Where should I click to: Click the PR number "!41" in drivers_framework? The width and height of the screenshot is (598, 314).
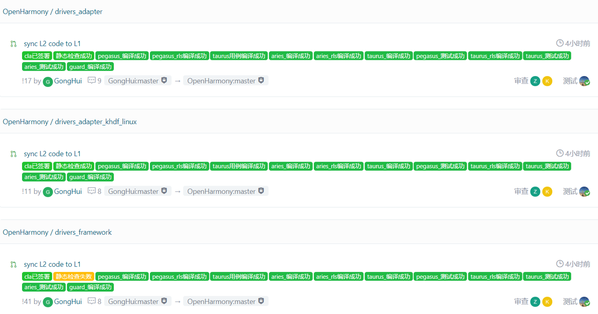click(27, 302)
